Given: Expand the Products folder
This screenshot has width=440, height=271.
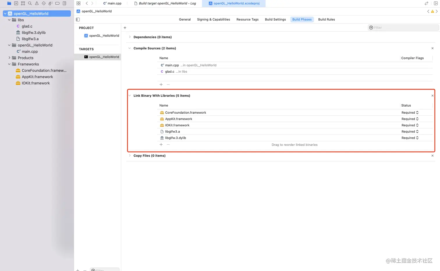Looking at the screenshot, I should pyautogui.click(x=9, y=58).
